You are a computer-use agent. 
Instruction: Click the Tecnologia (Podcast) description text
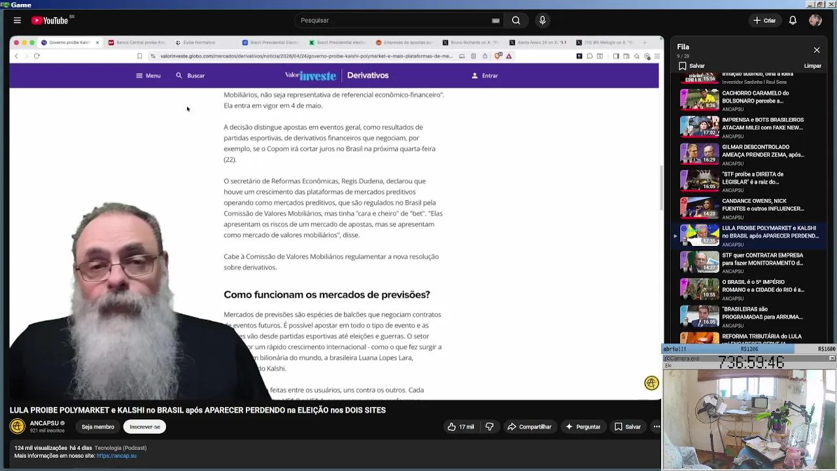click(120, 448)
